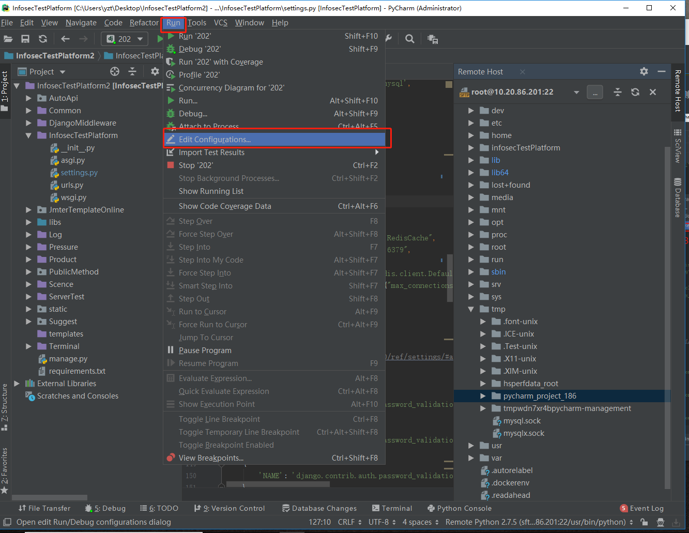Open the Version Control tool window
This screenshot has width=689, height=533.
[229, 508]
